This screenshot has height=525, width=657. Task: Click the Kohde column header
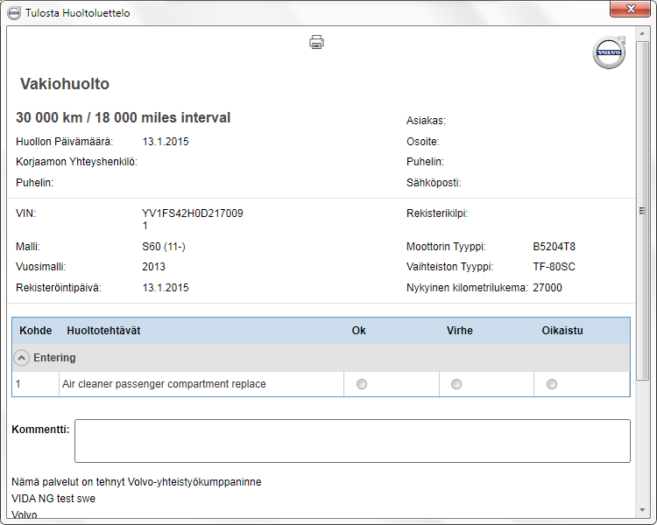click(36, 331)
